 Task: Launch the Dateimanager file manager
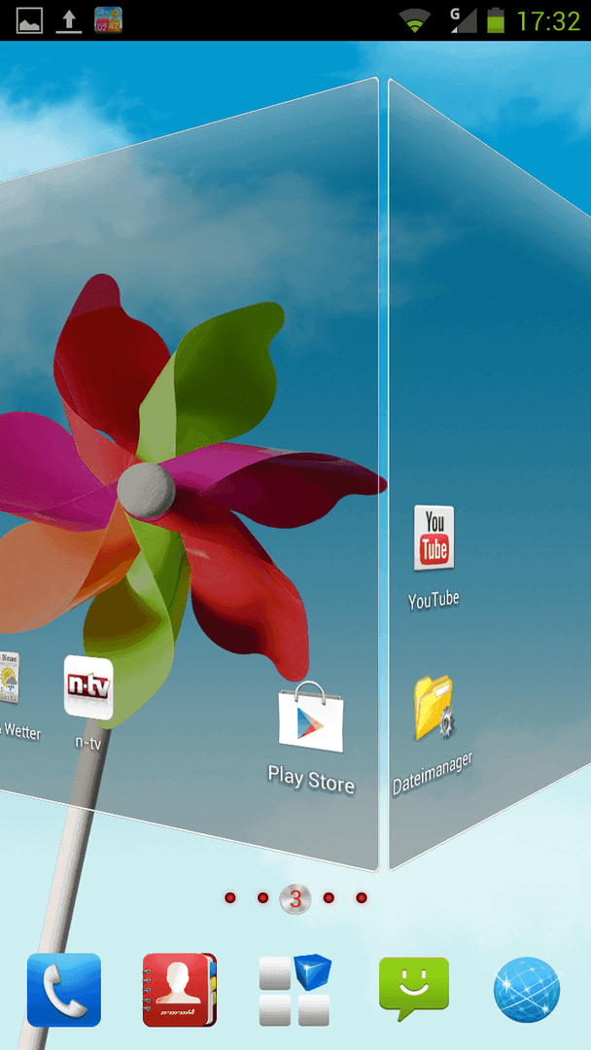coord(434,708)
